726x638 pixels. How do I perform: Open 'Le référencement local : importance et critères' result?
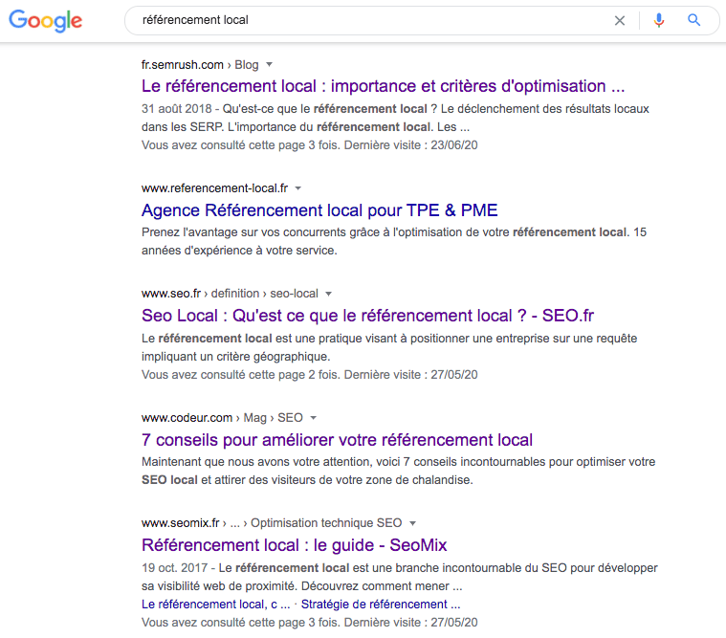383,86
